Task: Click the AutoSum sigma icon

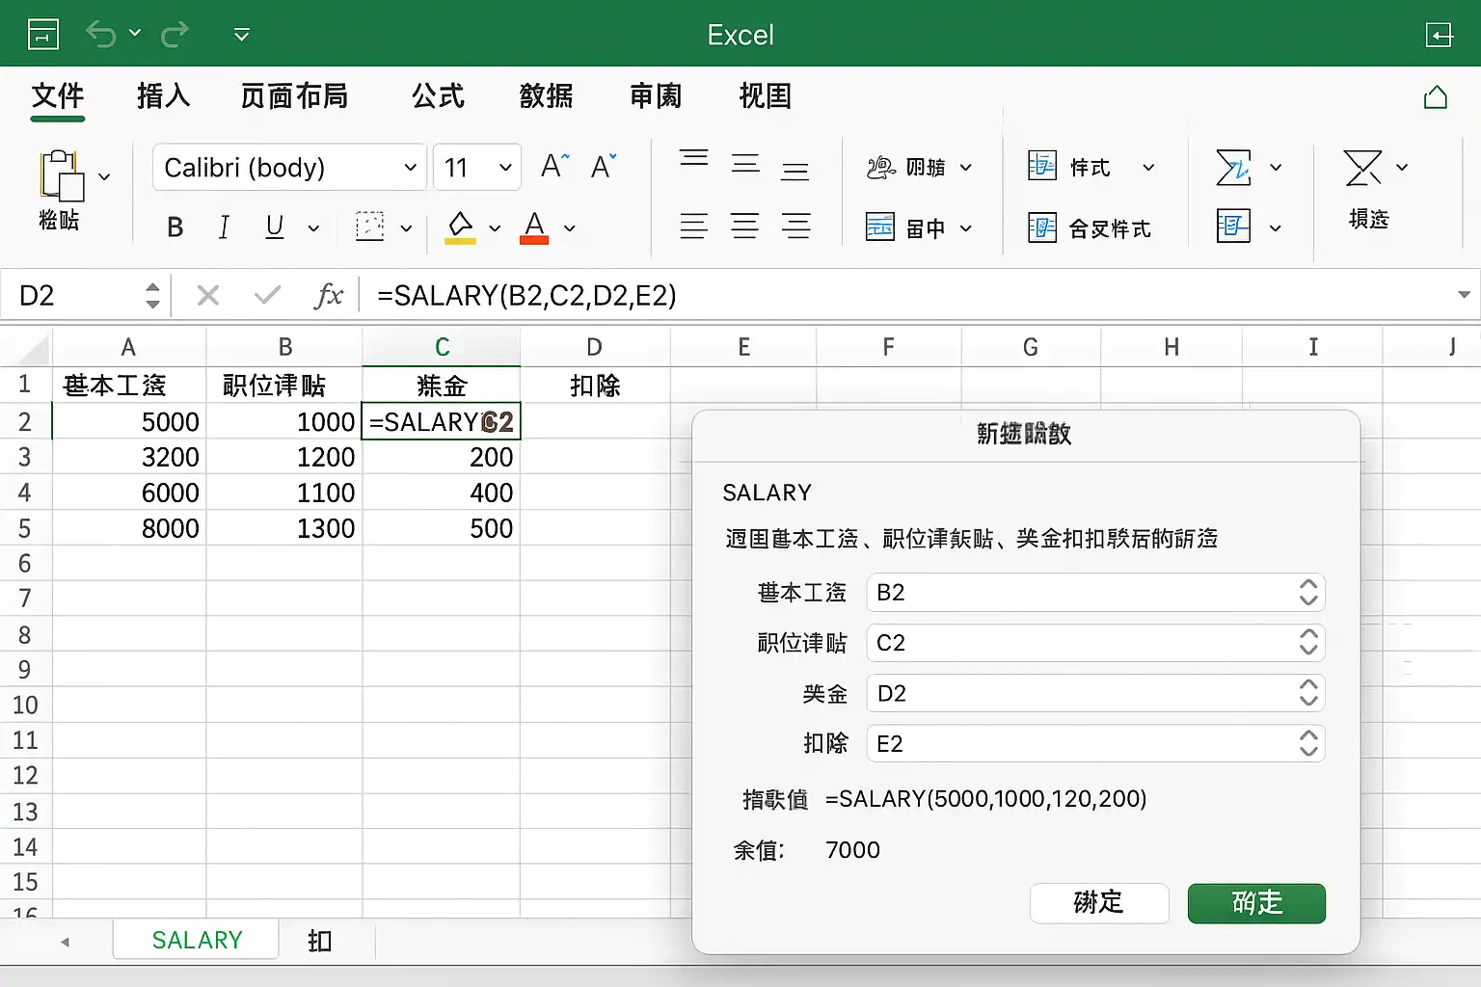Action: click(x=1233, y=168)
